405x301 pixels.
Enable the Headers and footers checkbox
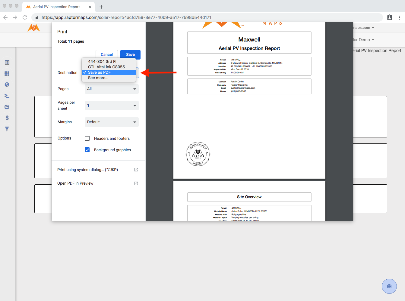point(87,138)
